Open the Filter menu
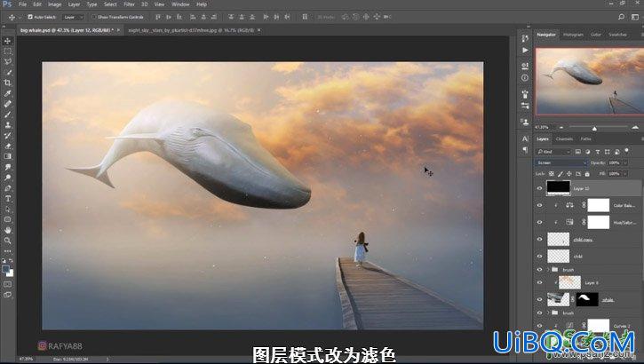The width and height of the screenshot is (644, 364). point(129,4)
